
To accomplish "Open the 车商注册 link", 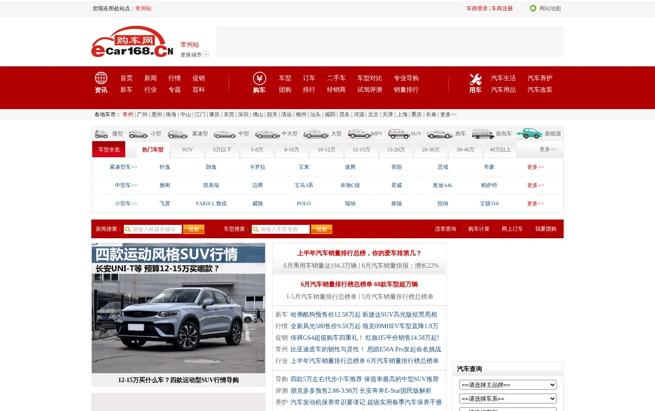I will 502,8.
